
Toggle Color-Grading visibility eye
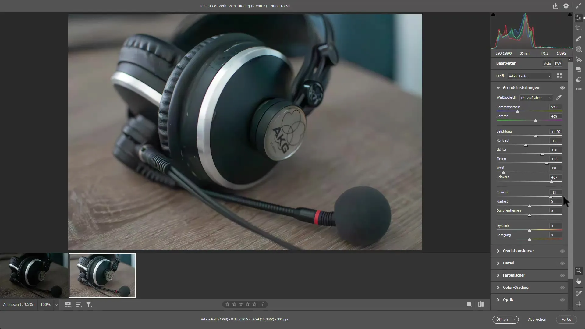(x=562, y=288)
